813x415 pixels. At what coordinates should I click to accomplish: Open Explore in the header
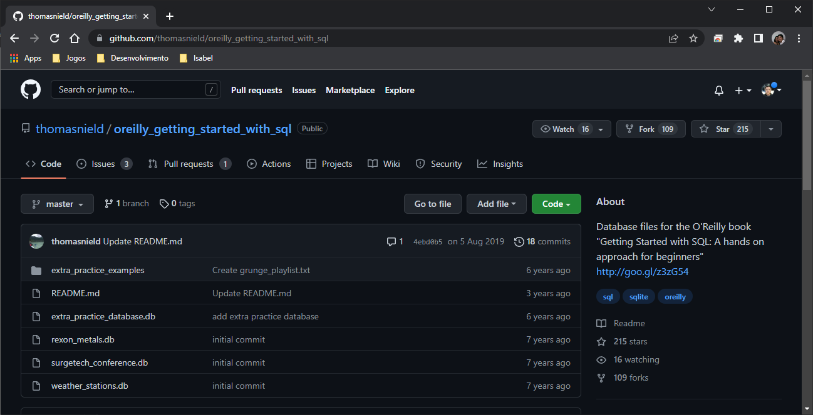[400, 90]
